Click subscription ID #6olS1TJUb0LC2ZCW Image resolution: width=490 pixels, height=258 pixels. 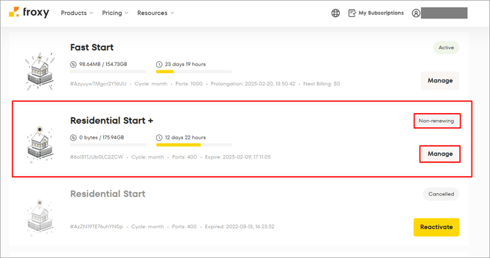coord(97,157)
